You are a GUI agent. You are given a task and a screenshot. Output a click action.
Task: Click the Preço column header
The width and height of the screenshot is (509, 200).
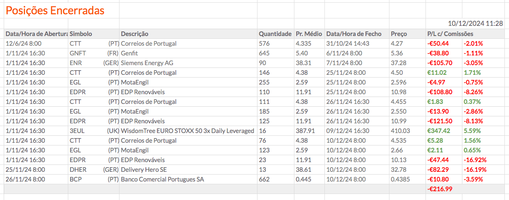point(399,34)
